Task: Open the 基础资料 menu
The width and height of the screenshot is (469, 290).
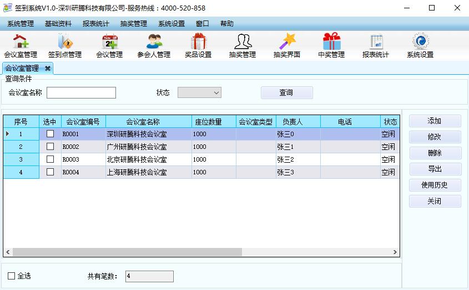Action: click(58, 24)
